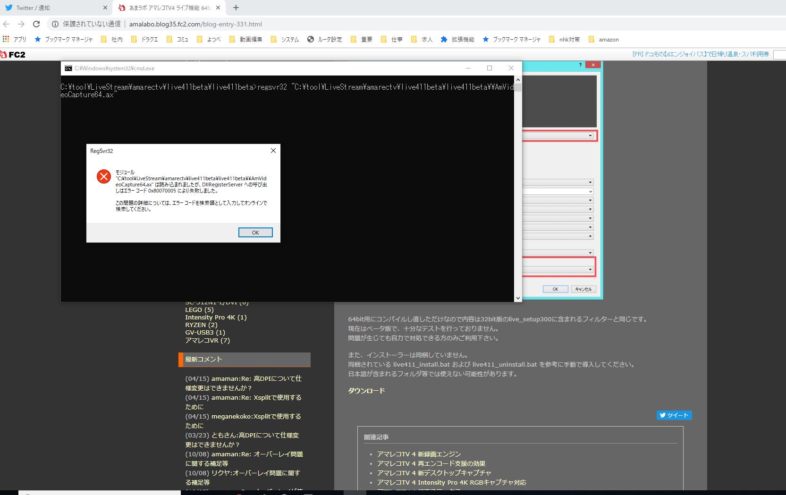Image resolution: width=786 pixels, height=495 pixels.
Task: Maximize the cmd.exe window
Action: click(x=490, y=68)
